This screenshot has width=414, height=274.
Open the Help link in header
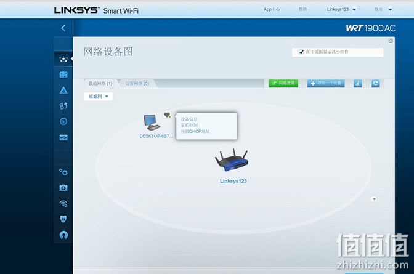302,9
